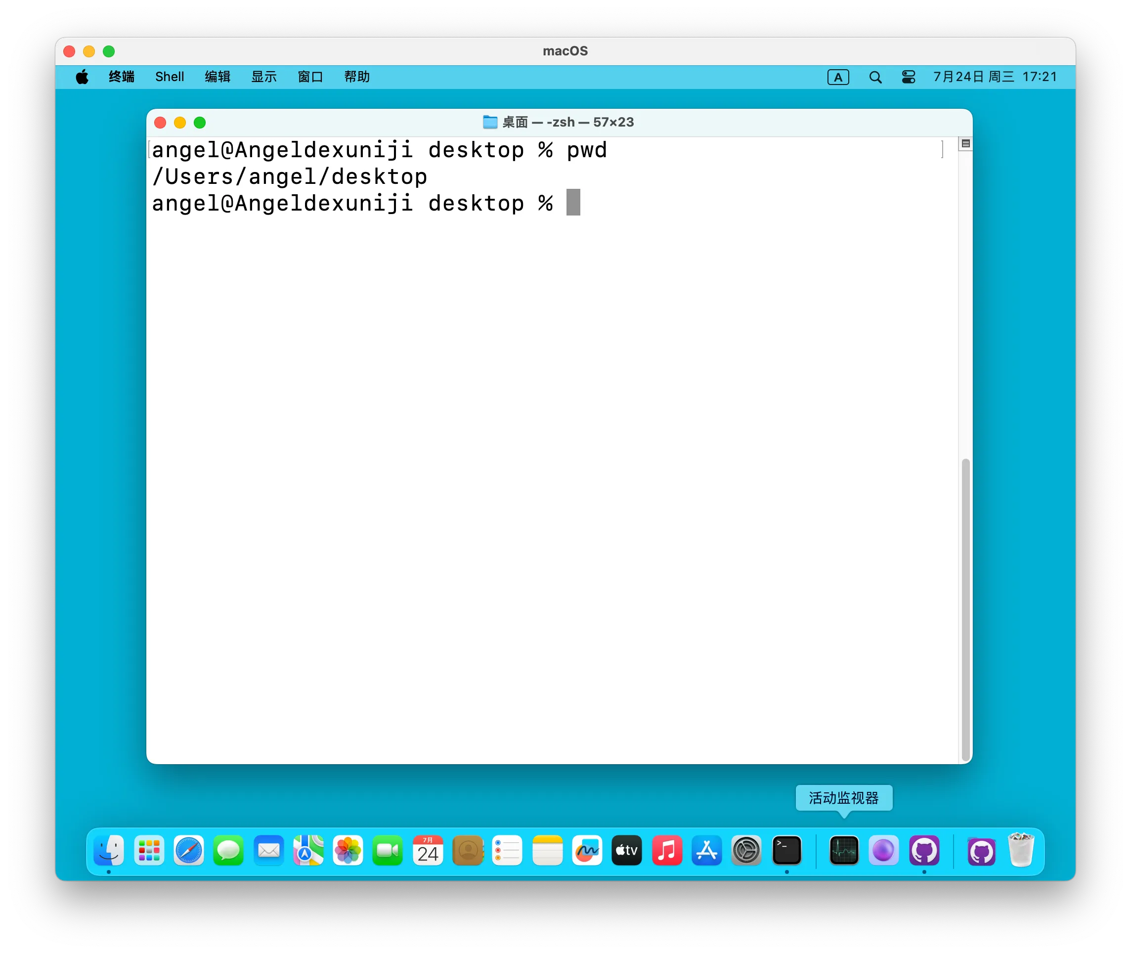The width and height of the screenshot is (1131, 954).
Task: Switch input source via A icon
Action: click(x=838, y=77)
